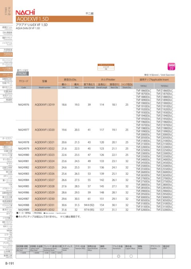Click model AQDEXVF1.5D25
This screenshot has width=191, height=269.
(45, 167)
